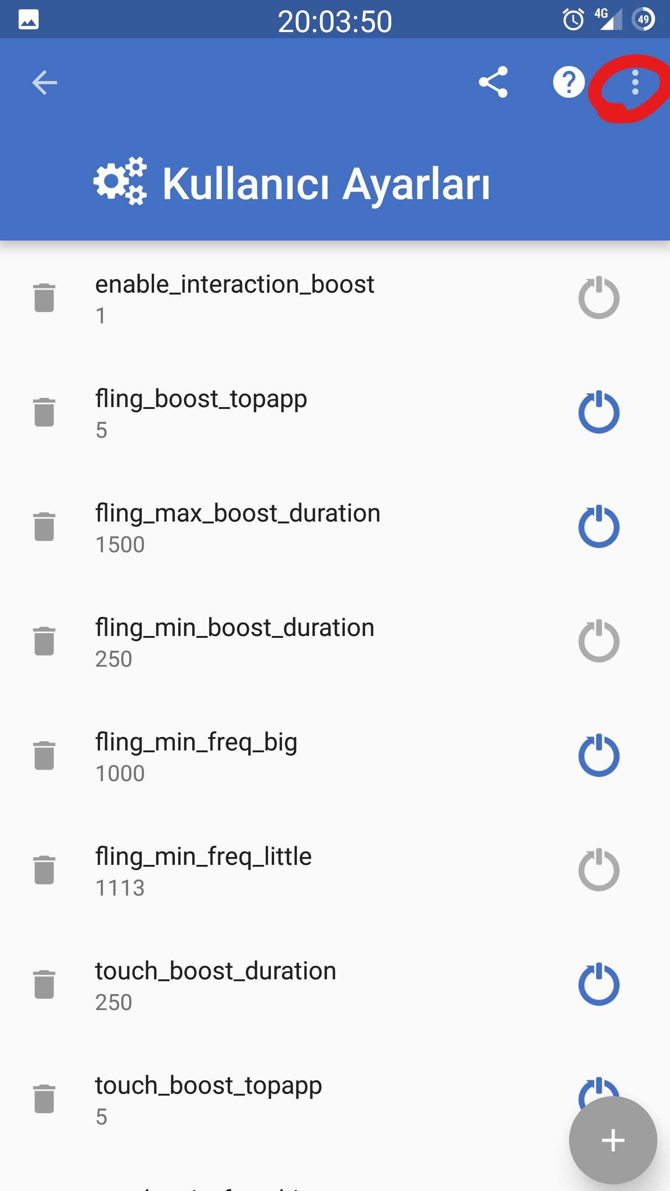Open the three-dot overflow menu

click(635, 82)
